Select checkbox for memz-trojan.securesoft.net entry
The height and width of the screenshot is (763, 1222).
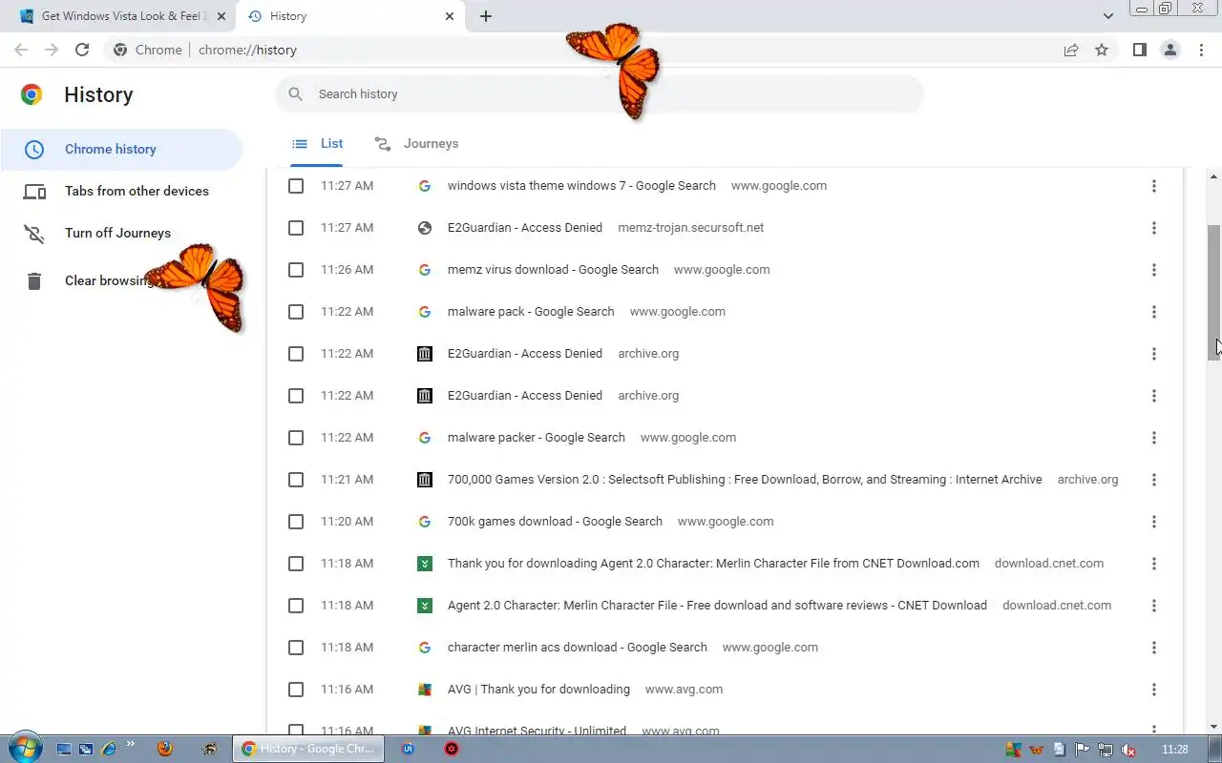point(296,228)
